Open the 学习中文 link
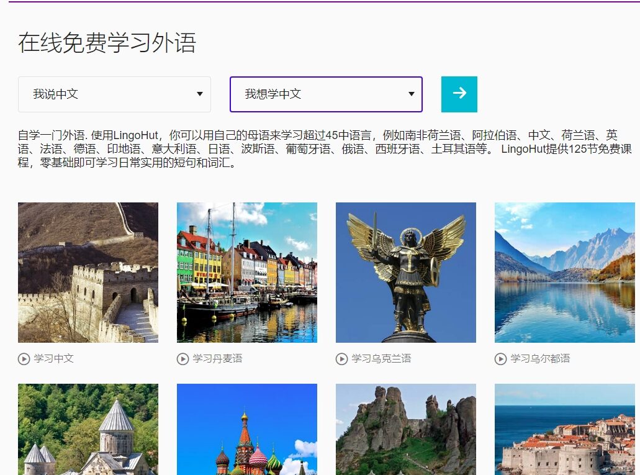Image resolution: width=640 pixels, height=475 pixels. 53,359
